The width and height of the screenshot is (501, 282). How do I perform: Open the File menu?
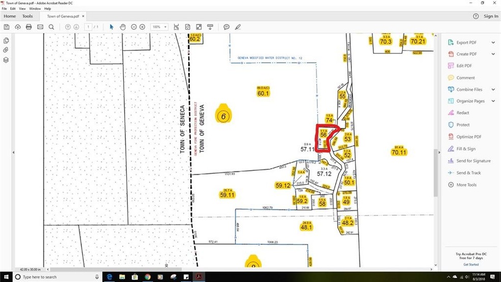(x=4, y=9)
